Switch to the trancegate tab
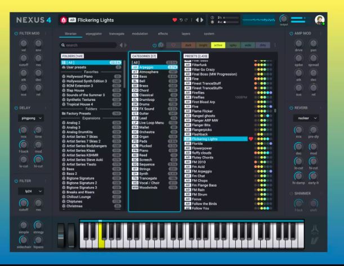The width and height of the screenshot is (344, 266). coord(117,34)
